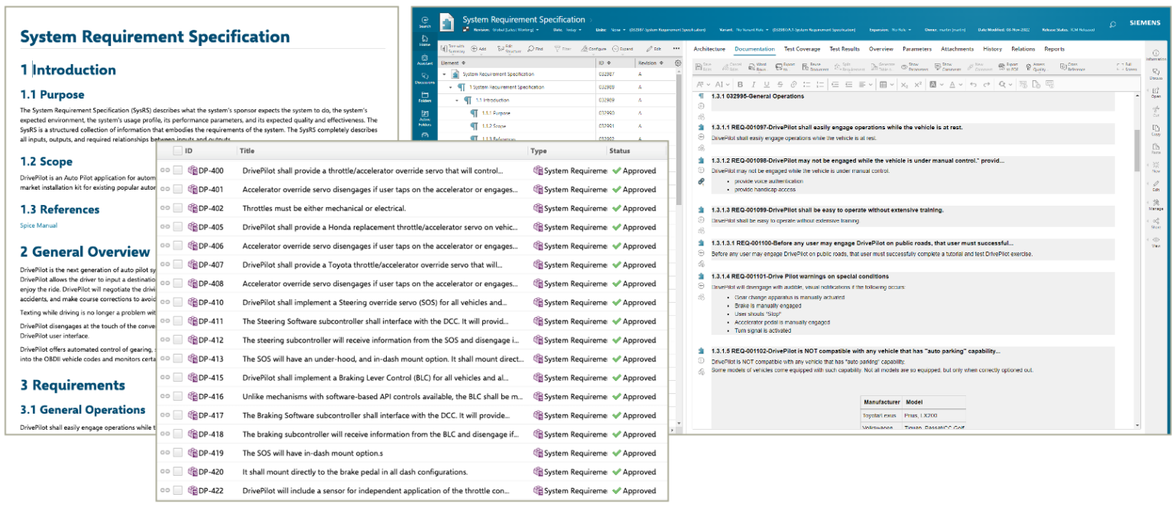Check the checkbox for requirement DP-400

click(177, 170)
